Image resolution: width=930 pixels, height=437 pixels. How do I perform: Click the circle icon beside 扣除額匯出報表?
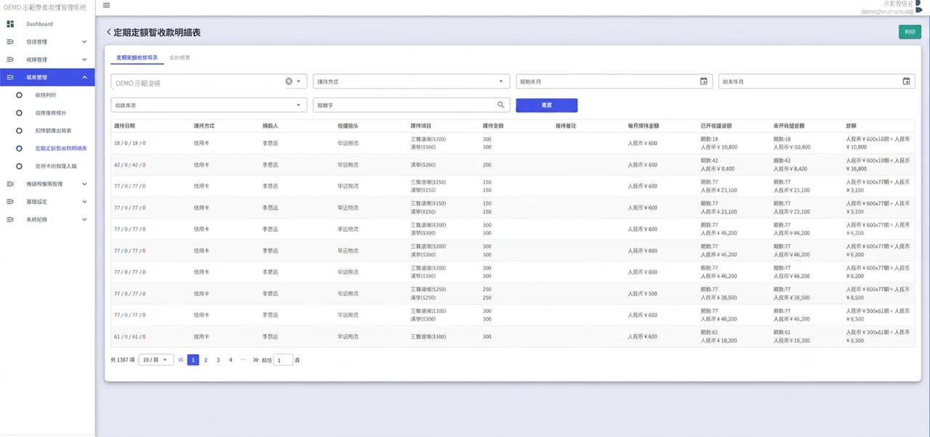click(x=19, y=131)
